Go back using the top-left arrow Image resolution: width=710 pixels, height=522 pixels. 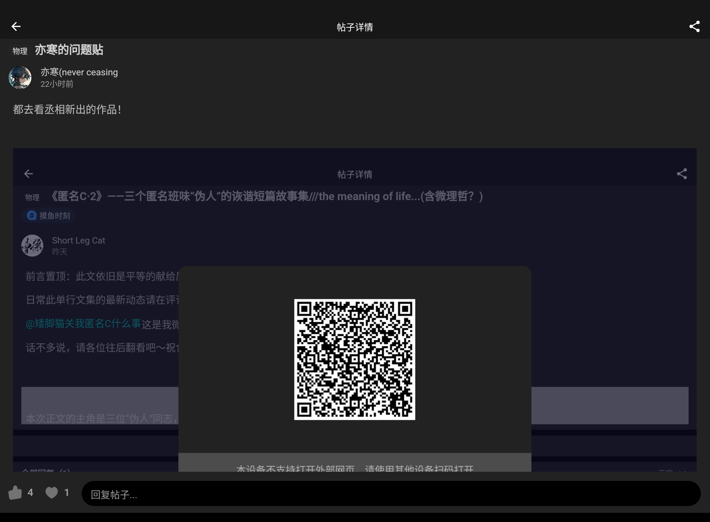16,26
